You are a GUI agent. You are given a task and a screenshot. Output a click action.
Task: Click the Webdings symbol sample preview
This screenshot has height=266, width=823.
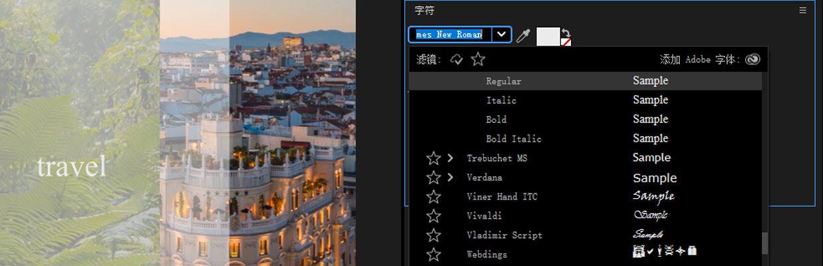[664, 251]
